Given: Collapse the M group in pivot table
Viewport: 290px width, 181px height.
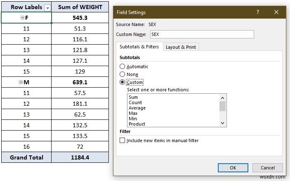Looking at the screenshot, I should click(21, 82).
